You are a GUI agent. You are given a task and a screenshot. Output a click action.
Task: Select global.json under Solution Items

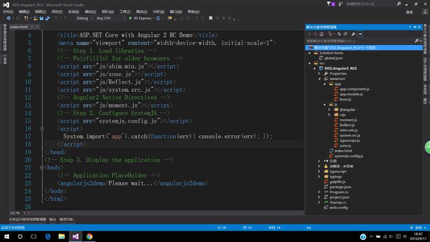tap(333, 58)
